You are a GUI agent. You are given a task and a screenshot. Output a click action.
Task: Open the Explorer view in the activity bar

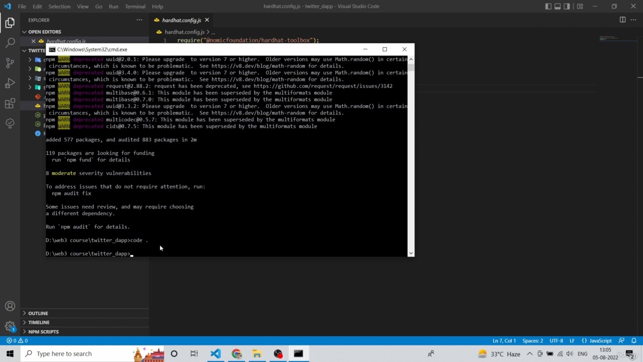coord(10,23)
